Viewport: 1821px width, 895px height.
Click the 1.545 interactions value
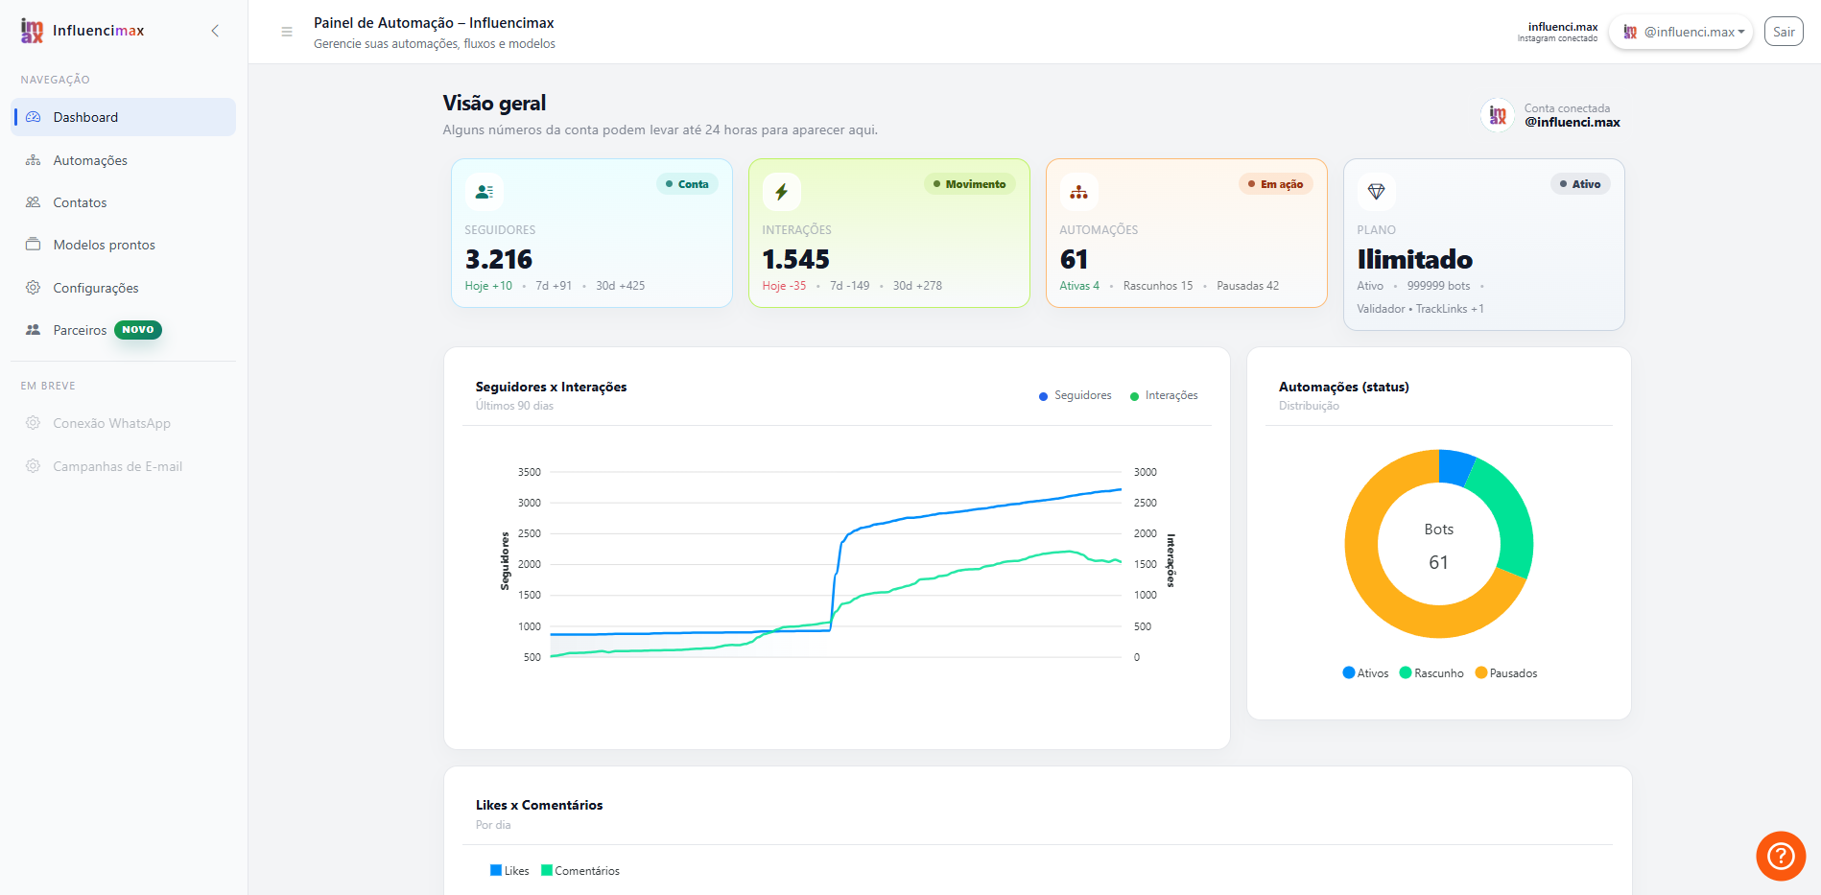796,259
